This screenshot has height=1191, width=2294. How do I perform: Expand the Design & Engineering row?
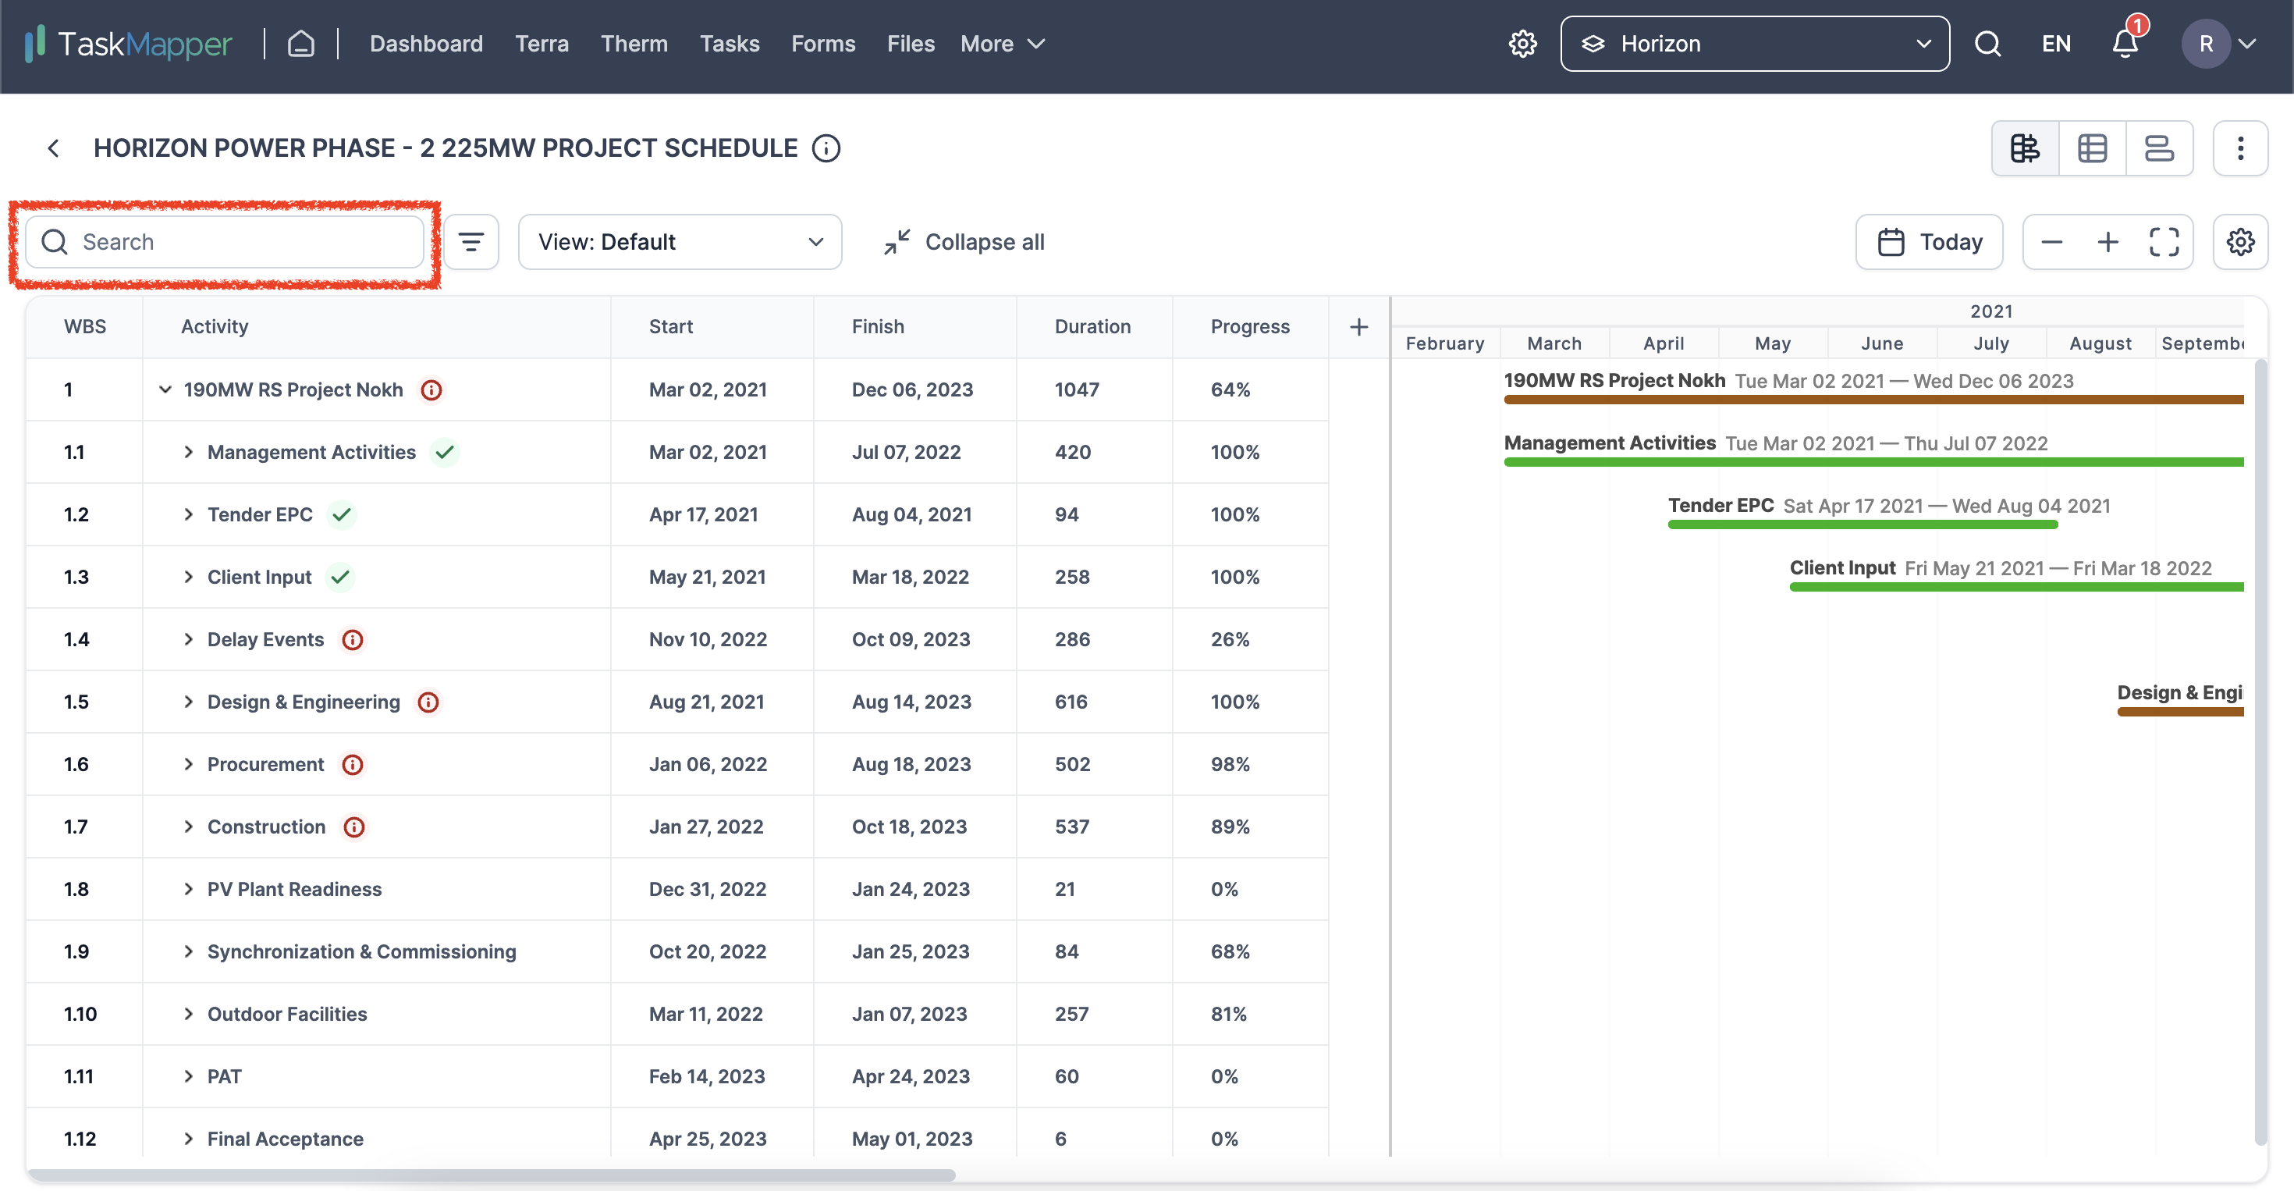click(x=188, y=702)
